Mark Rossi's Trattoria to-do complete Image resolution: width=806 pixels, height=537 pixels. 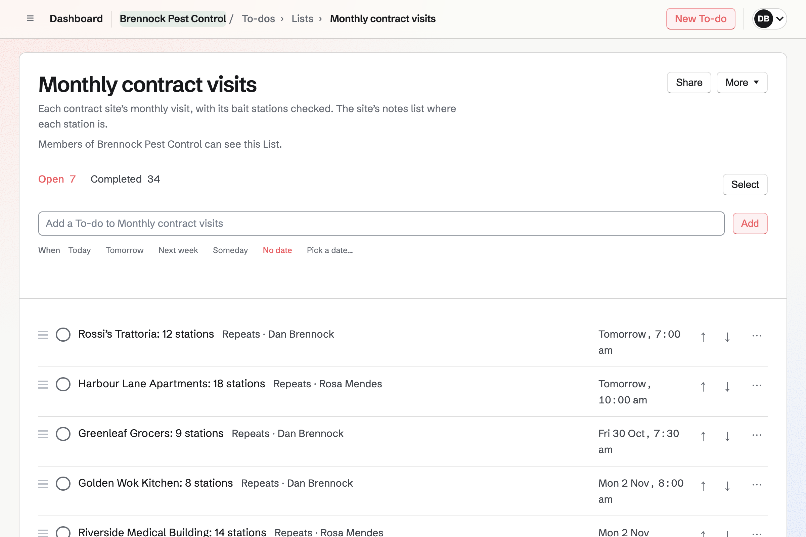pos(63,335)
